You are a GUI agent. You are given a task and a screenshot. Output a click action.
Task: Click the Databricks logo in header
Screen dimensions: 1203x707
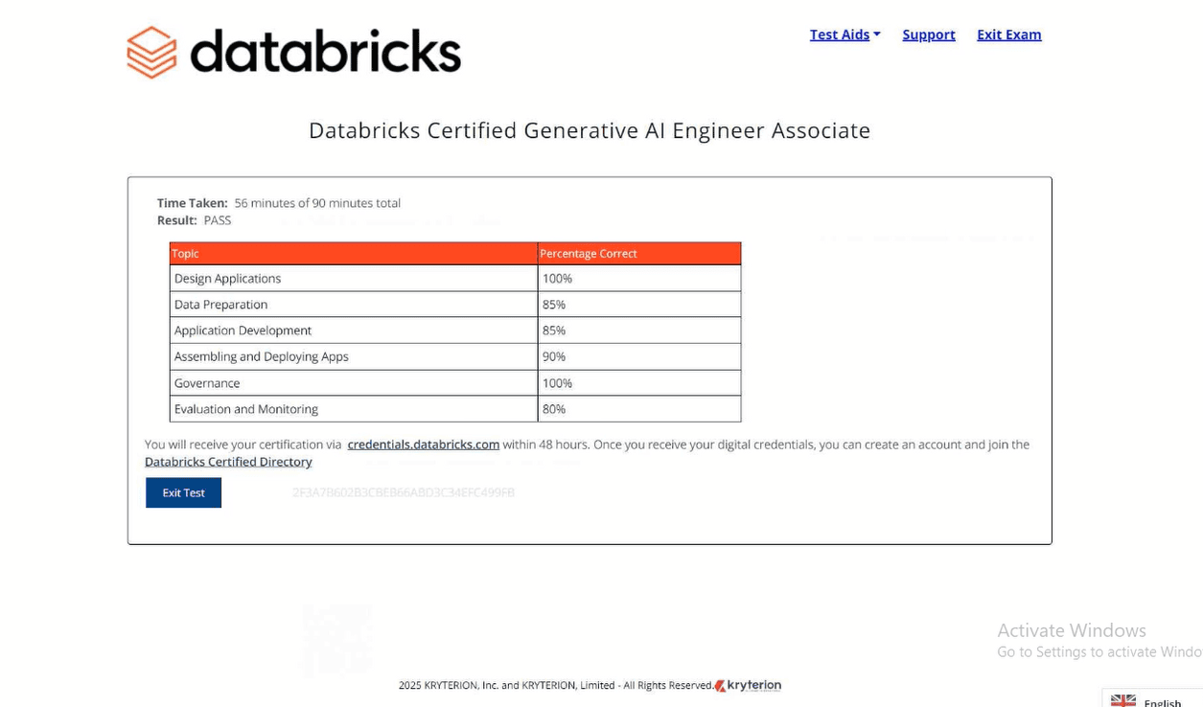tap(293, 52)
